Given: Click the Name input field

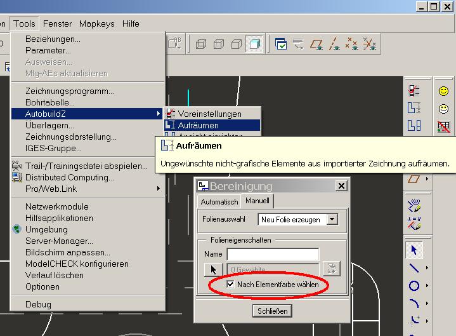Looking at the screenshot, I should tap(272, 254).
